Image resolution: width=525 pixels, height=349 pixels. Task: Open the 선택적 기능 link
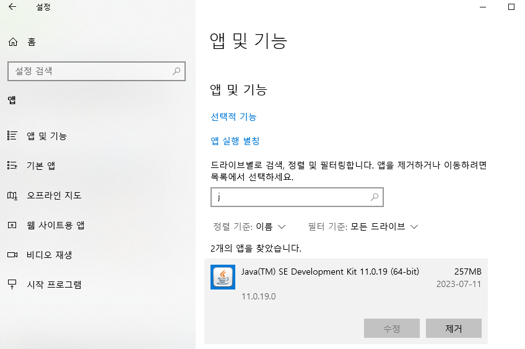tap(233, 117)
